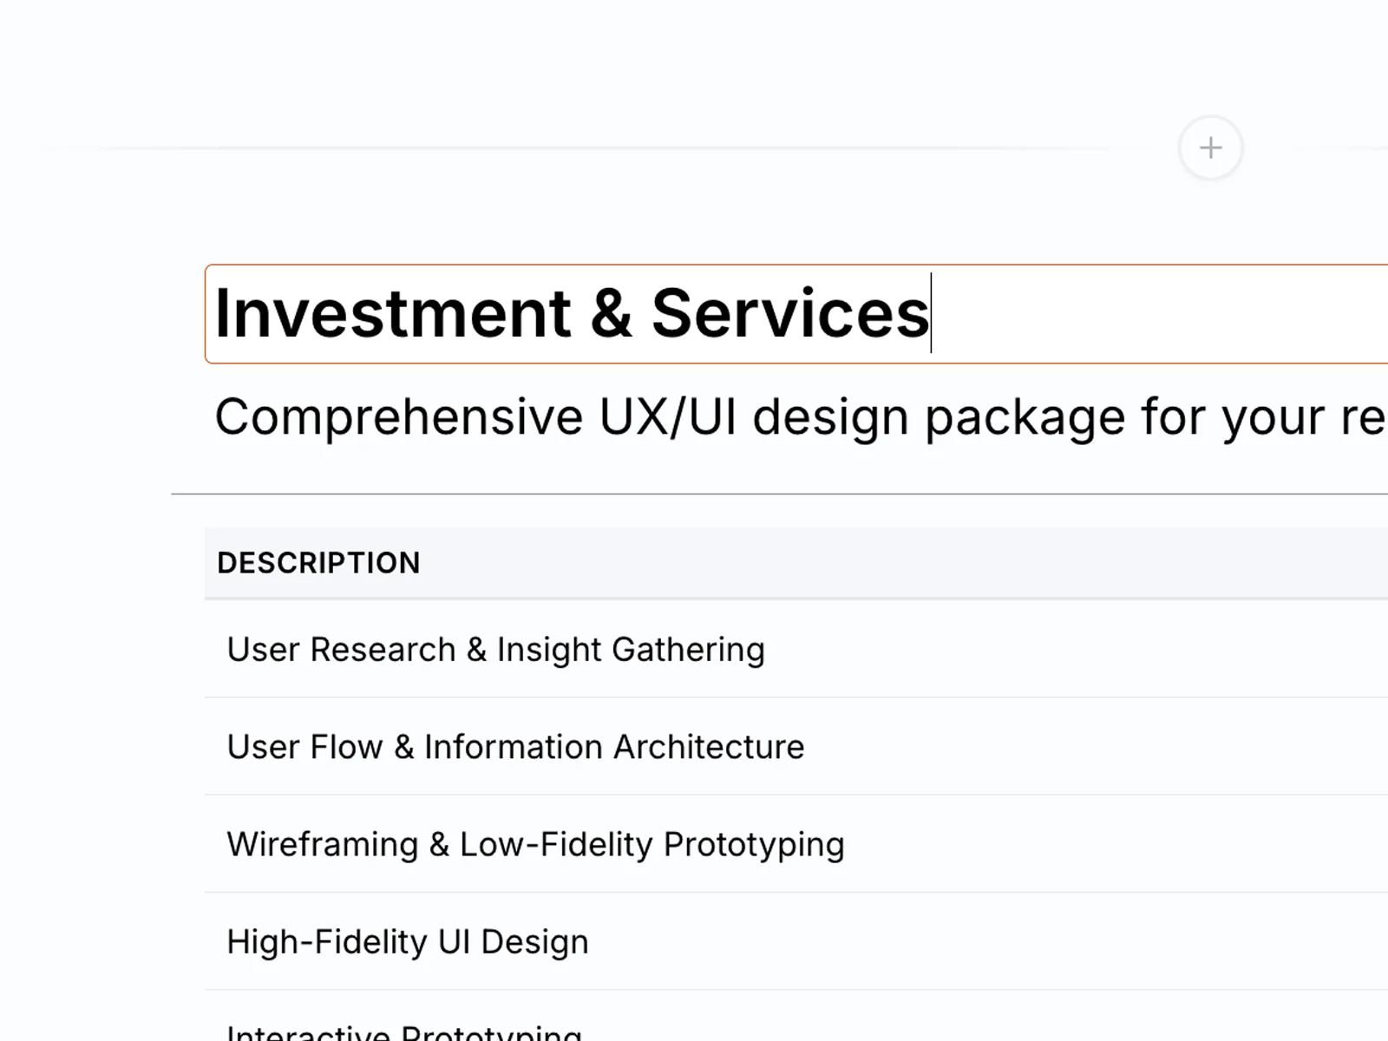This screenshot has width=1388, height=1041.
Task: Click the divider line under the subtitle
Action: [781, 494]
